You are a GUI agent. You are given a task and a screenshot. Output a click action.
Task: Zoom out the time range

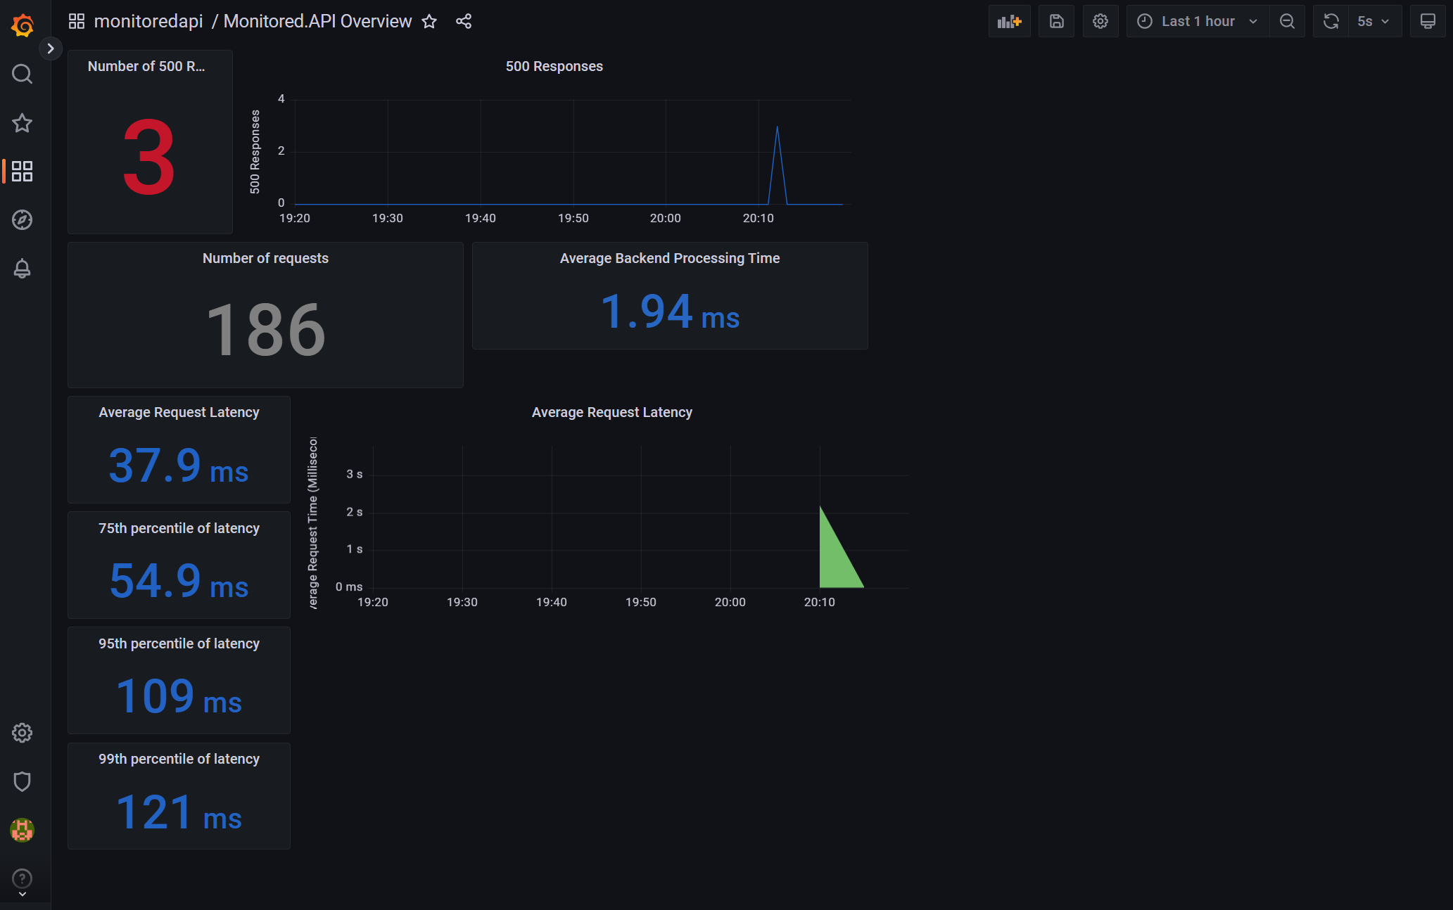pyautogui.click(x=1287, y=21)
